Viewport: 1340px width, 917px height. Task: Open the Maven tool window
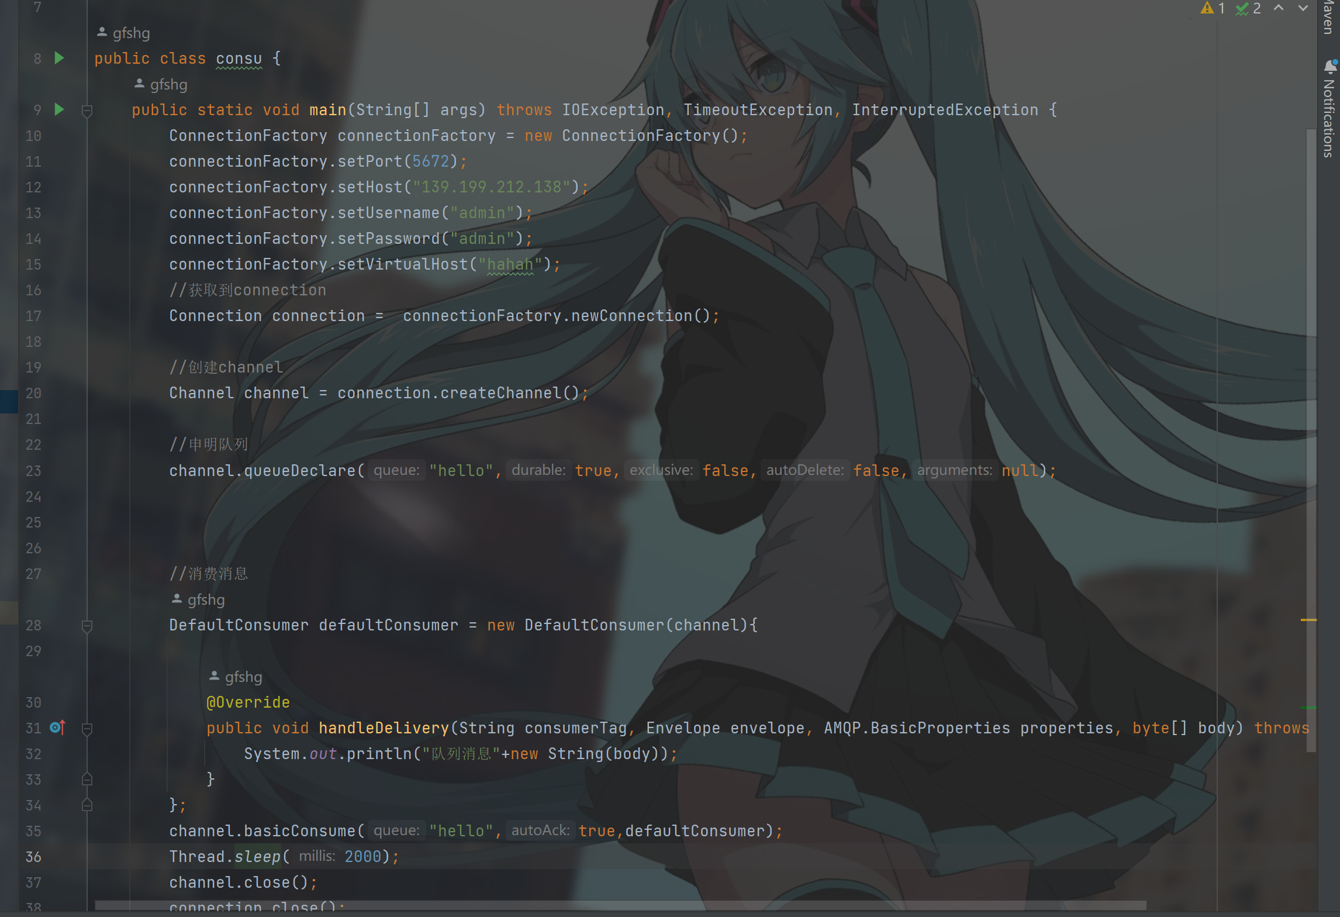click(1329, 18)
